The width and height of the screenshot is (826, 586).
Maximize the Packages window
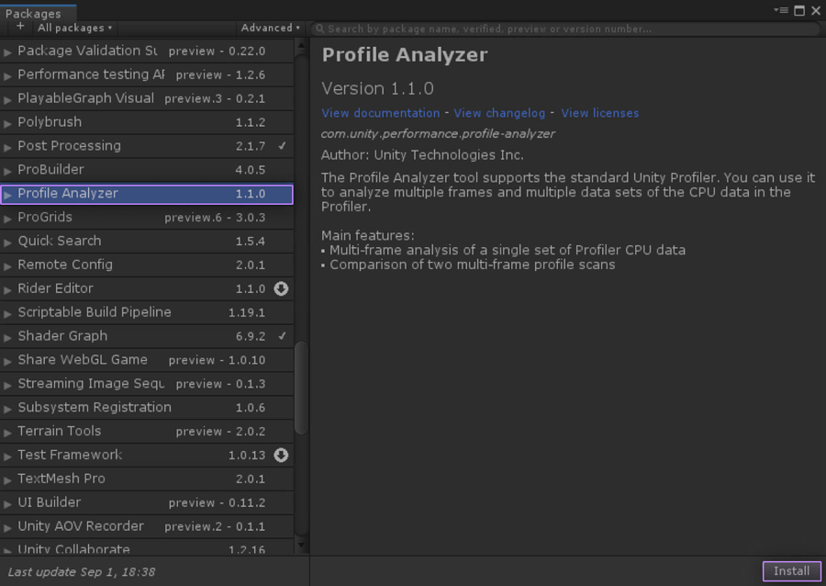pos(799,11)
